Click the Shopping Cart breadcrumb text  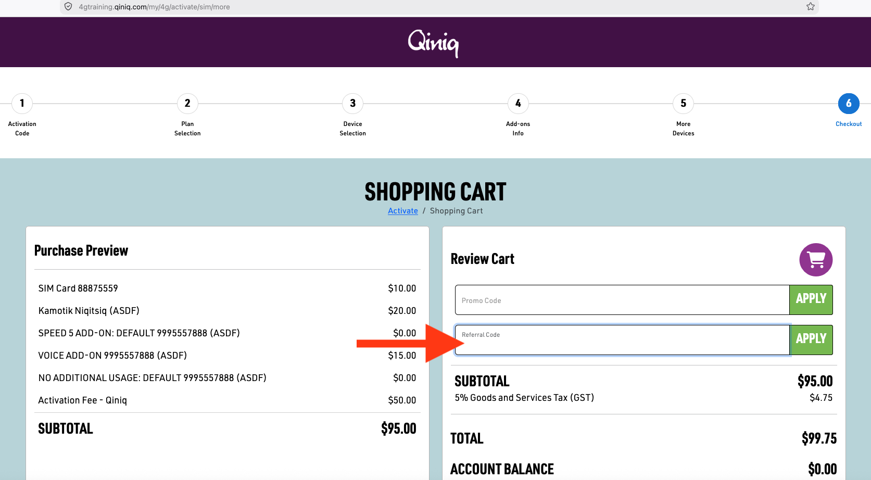coord(456,211)
